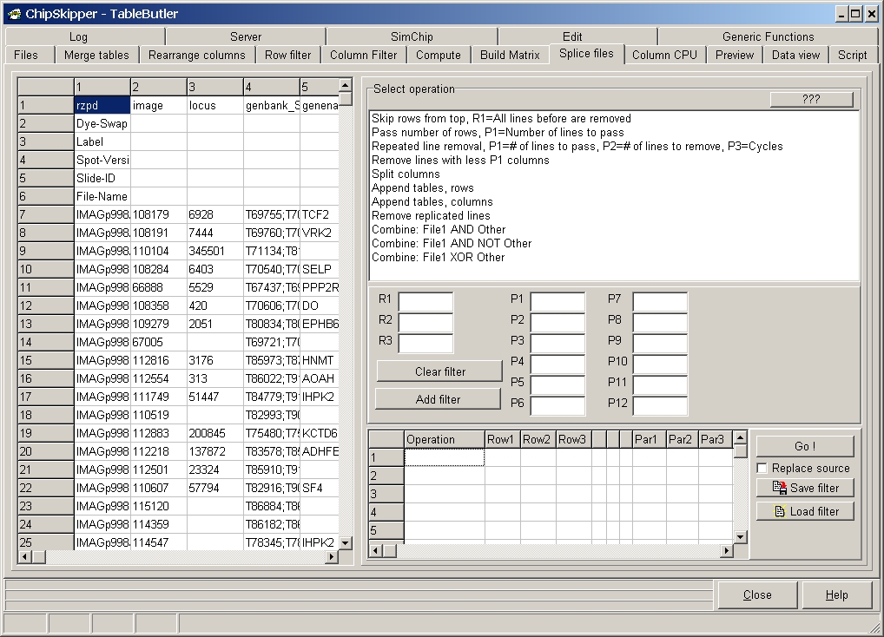Click the Add filter button
The width and height of the screenshot is (884, 637).
coord(439,399)
